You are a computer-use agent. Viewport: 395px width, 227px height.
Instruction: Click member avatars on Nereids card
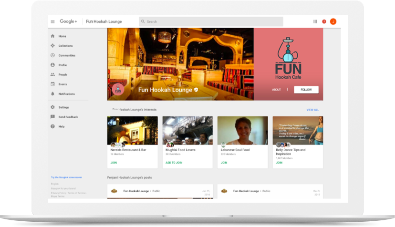click(x=118, y=145)
